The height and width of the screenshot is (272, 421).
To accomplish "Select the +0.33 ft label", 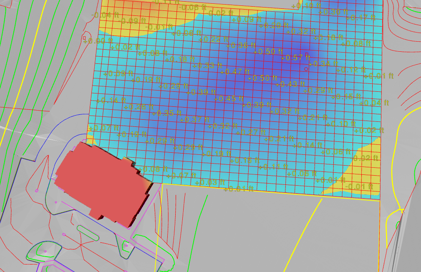I will pos(207,65).
